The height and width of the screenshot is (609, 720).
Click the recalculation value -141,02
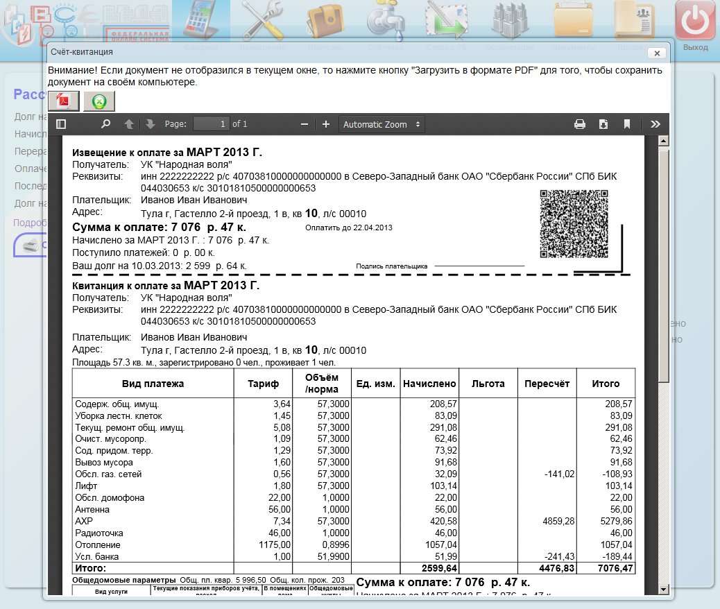[559, 474]
